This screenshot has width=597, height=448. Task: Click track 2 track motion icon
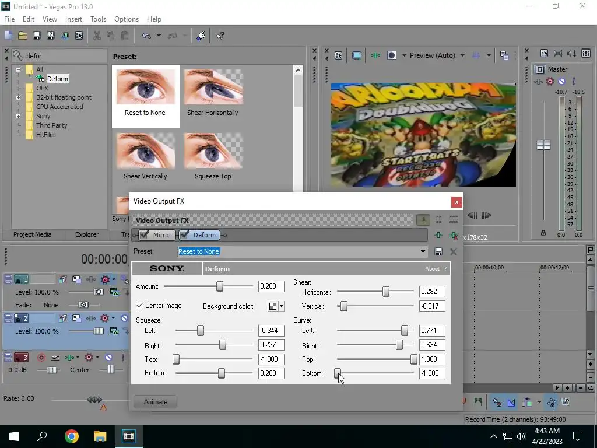[76, 318]
